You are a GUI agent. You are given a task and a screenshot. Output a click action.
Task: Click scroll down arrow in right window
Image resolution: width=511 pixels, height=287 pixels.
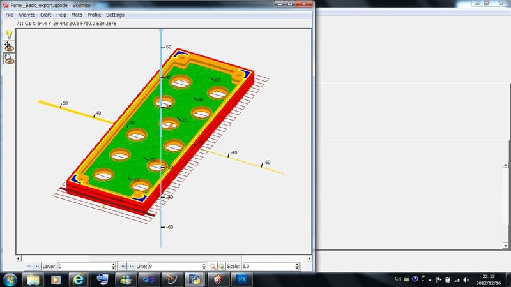[x=505, y=246]
